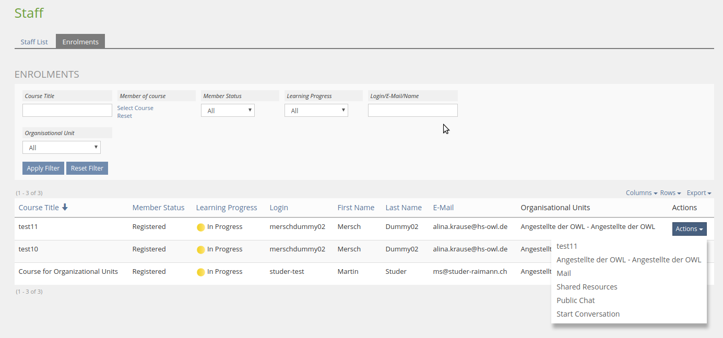
Task: Expand the Organisational Unit dropdown
Action: (x=62, y=148)
